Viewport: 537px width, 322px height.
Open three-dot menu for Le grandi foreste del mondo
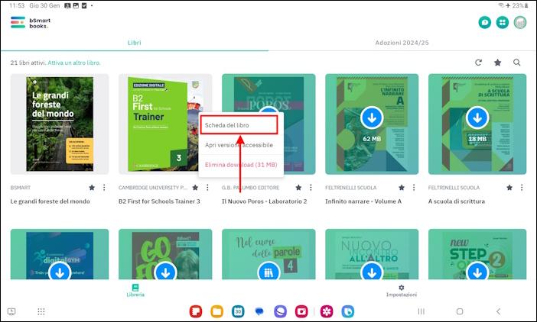[104, 188]
